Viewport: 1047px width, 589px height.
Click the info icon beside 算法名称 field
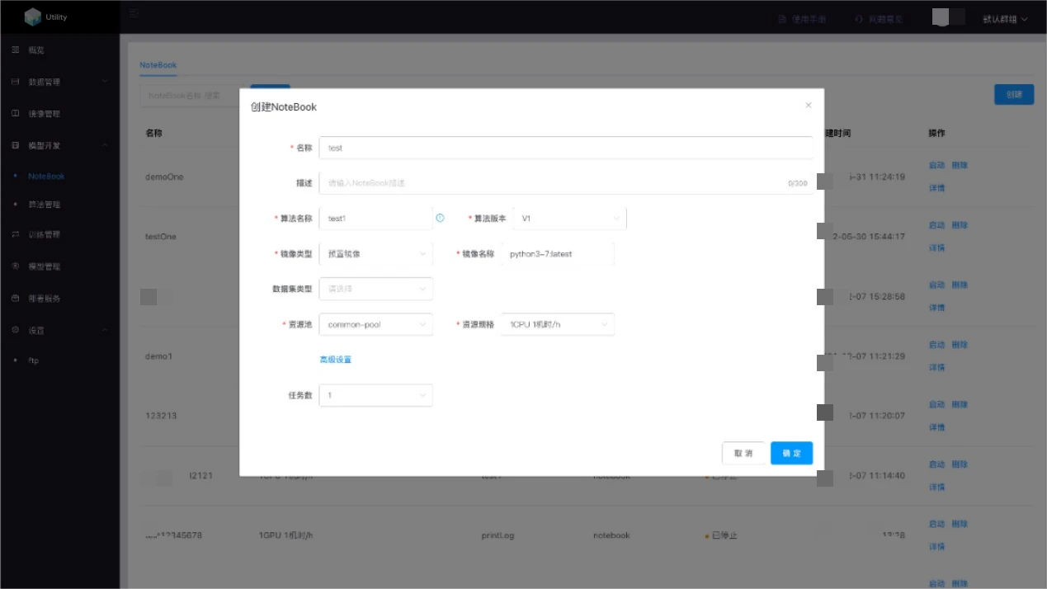(440, 219)
